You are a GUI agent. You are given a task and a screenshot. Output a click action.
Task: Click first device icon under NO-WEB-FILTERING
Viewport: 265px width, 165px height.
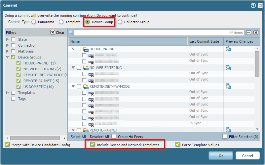(91, 75)
